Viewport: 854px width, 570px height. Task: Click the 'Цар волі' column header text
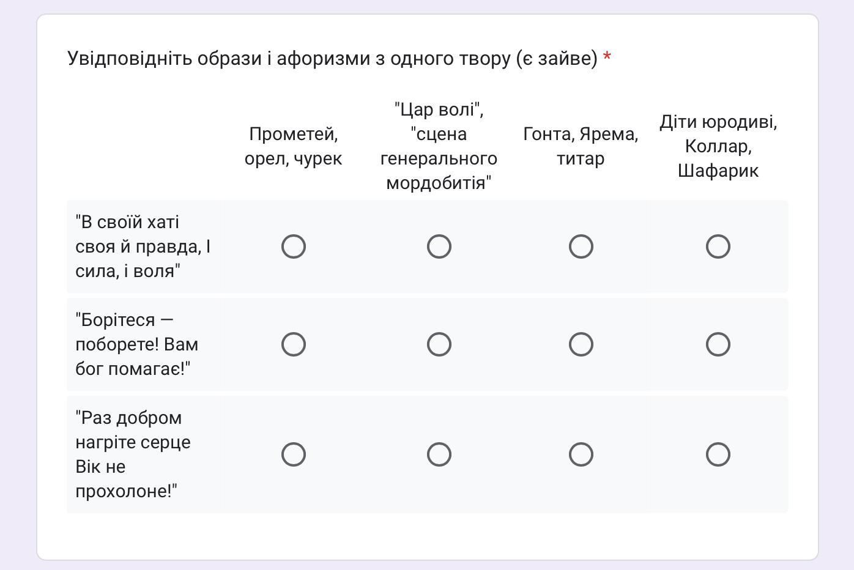coord(439,146)
